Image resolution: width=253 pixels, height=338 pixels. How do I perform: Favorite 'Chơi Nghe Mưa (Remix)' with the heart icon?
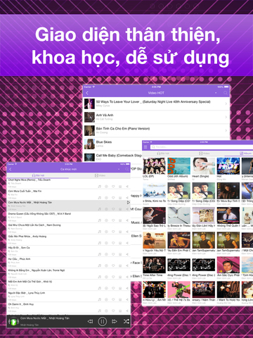(113, 187)
